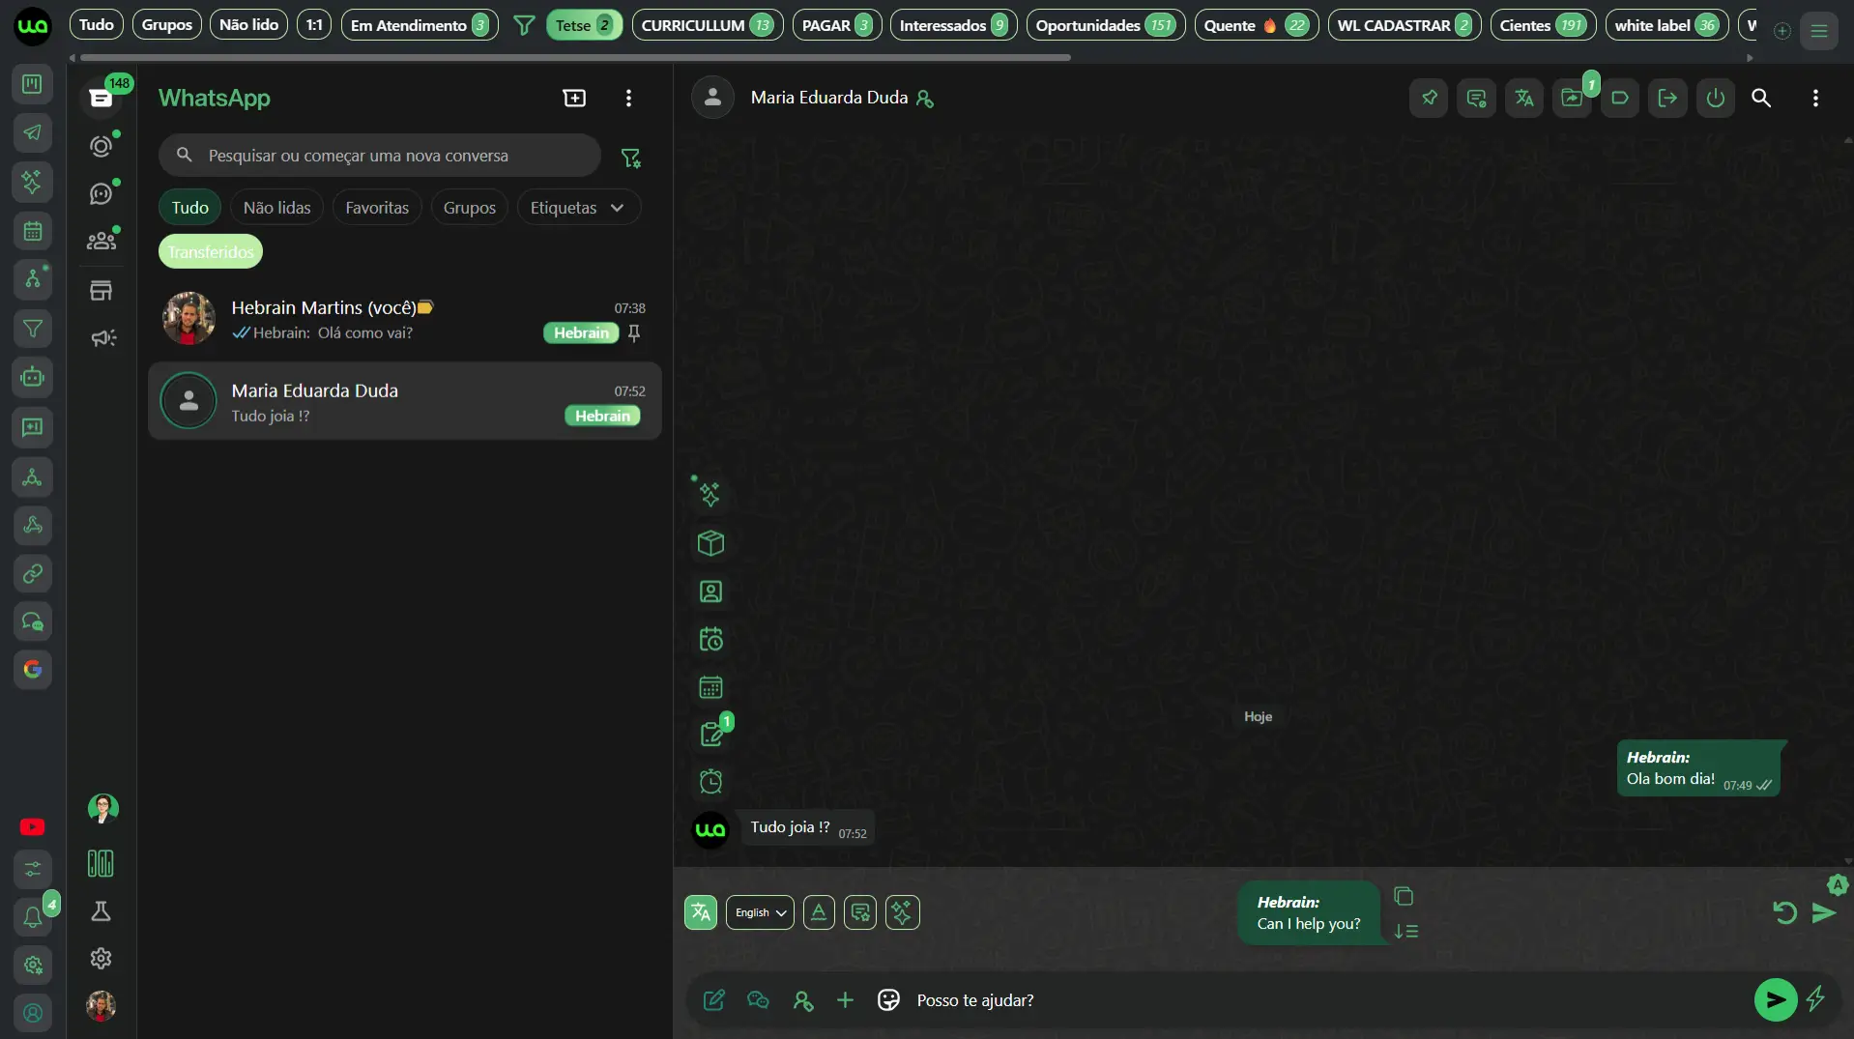Click the Hebrain label on Maria's chat
The width and height of the screenshot is (1854, 1039).
(x=601, y=416)
